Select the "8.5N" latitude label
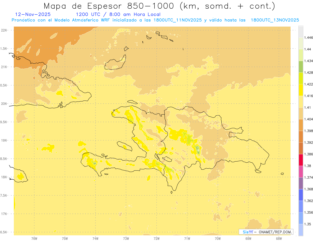The height and width of the screenshot is (242, 313). click(x=4, y=159)
